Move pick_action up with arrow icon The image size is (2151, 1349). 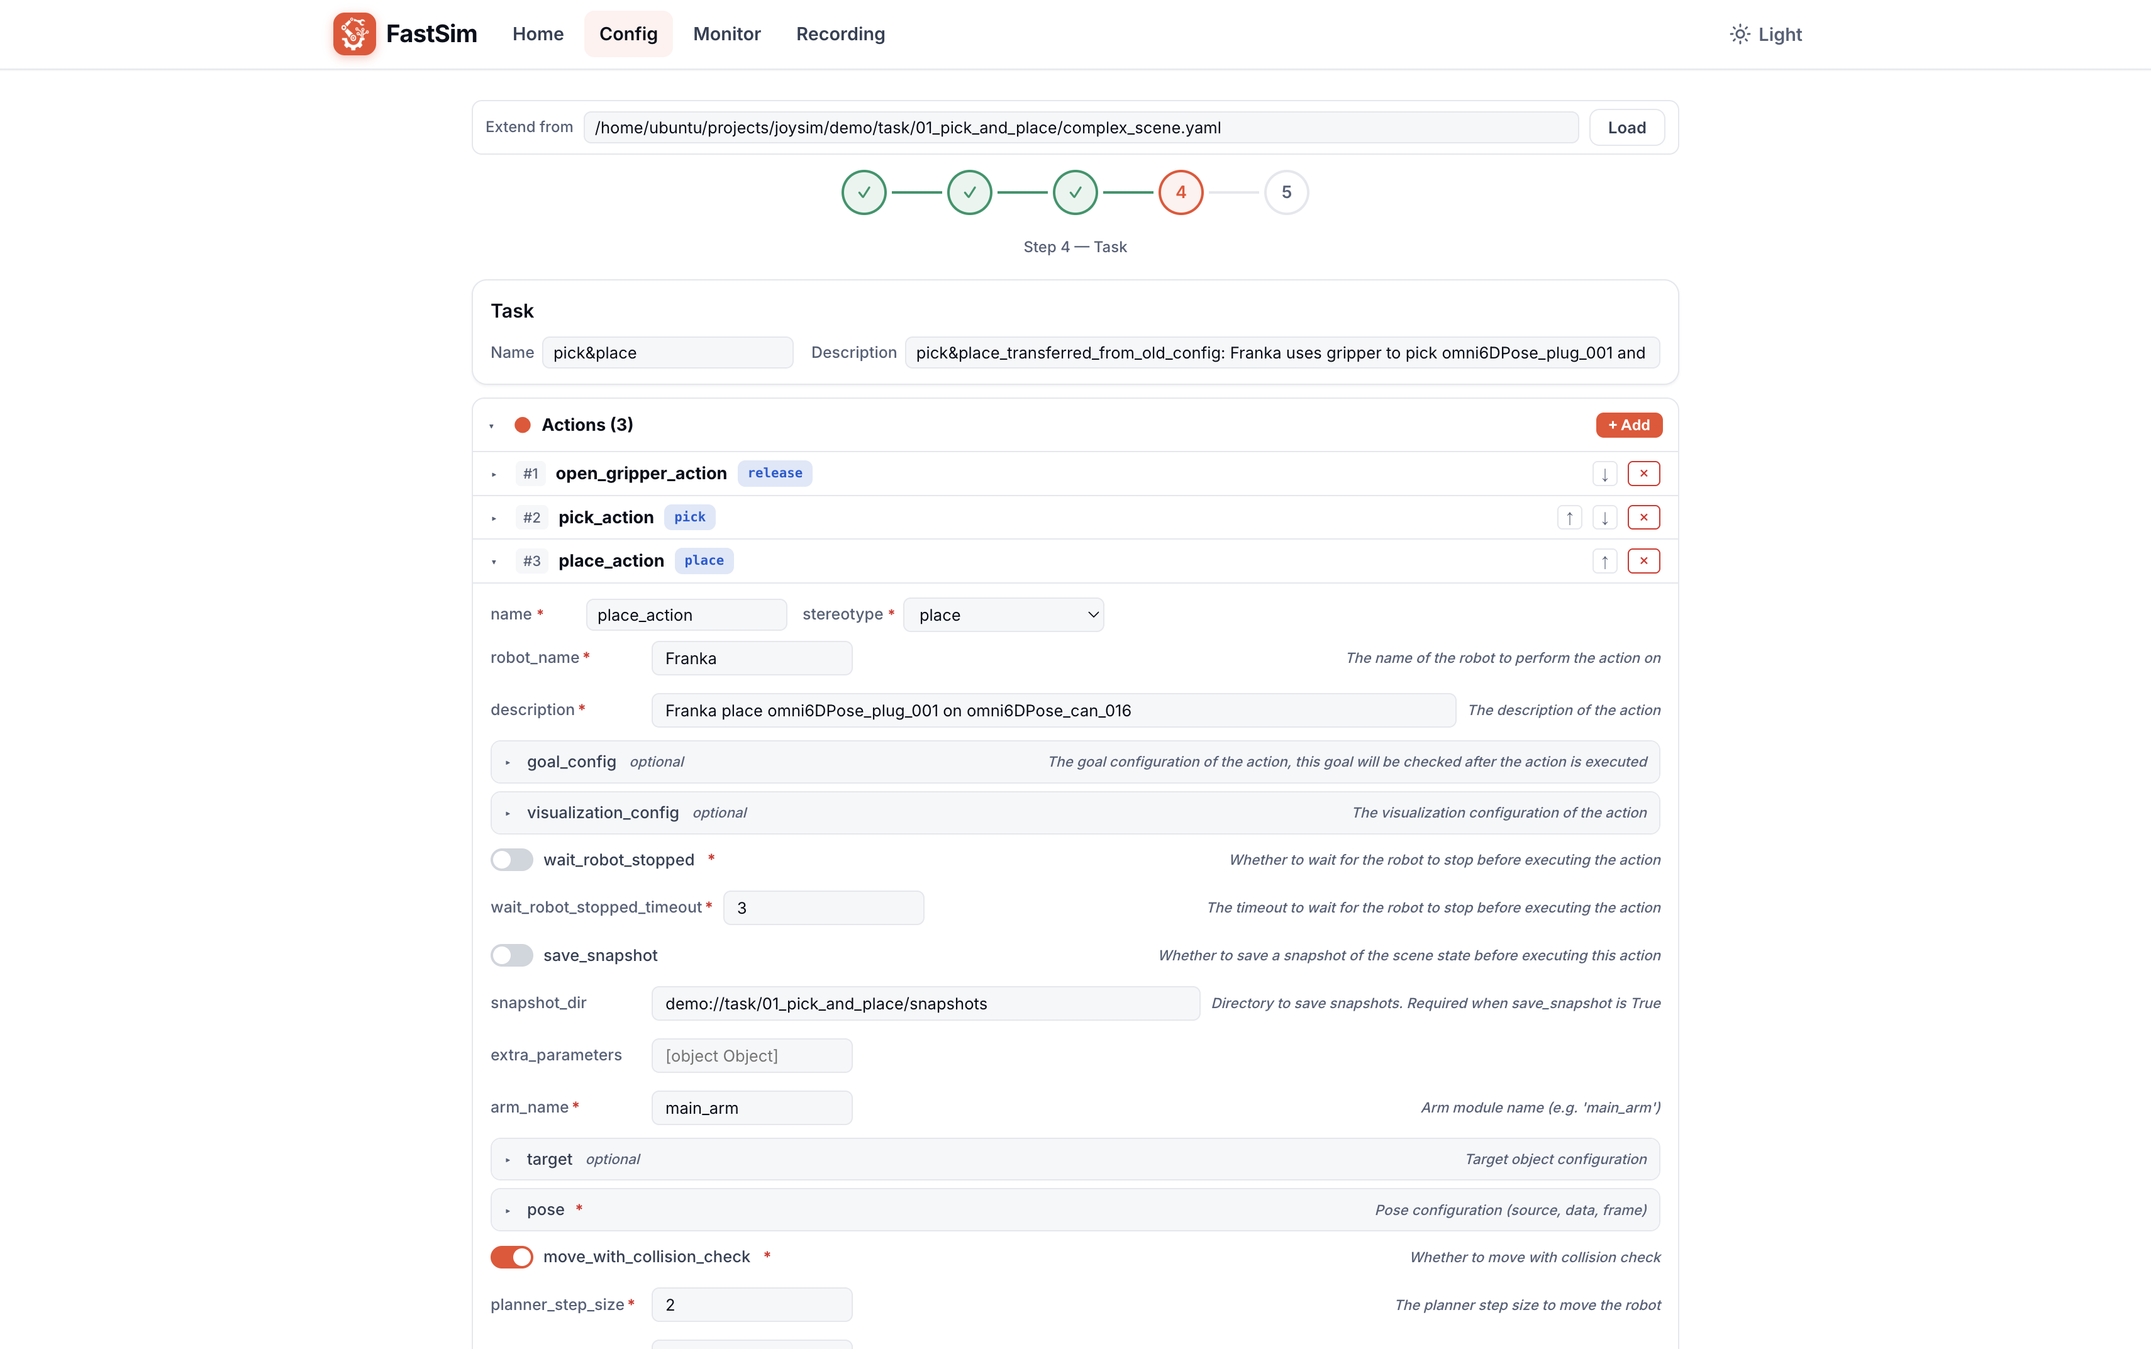[x=1569, y=518]
